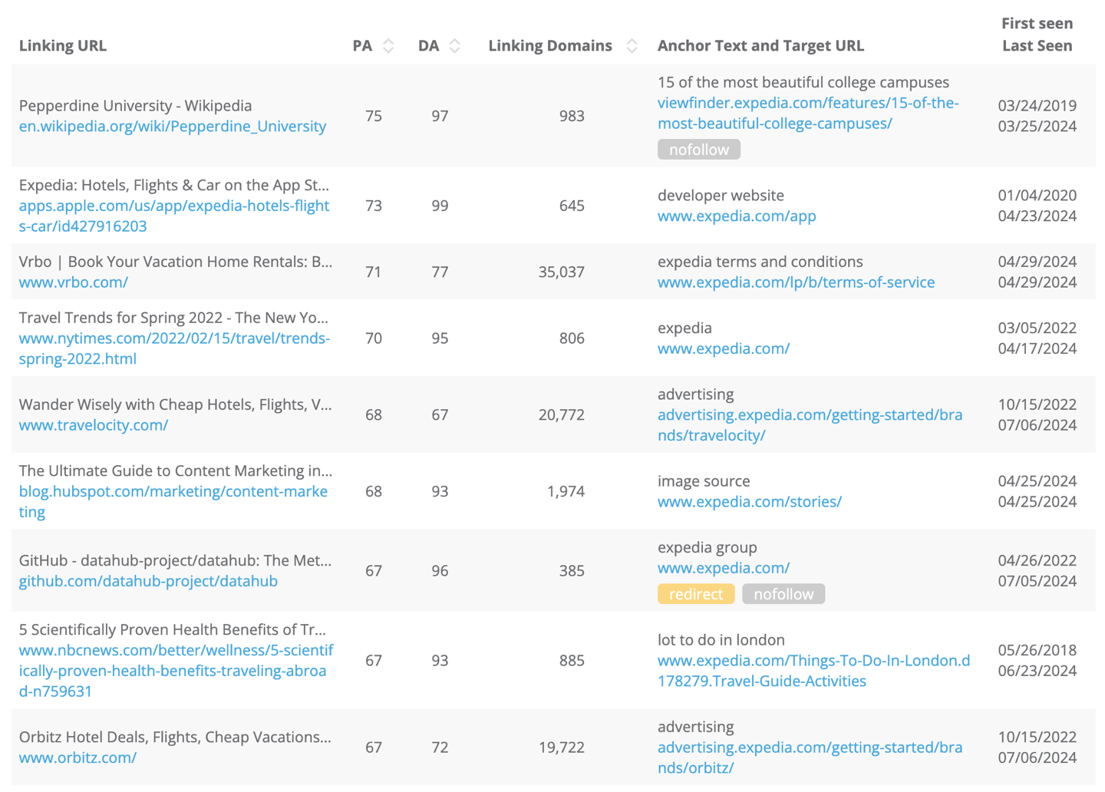Click 'The Ultimate Guide to Content Marketing' title
Viewport: 1105px width, 792px height.
(176, 470)
